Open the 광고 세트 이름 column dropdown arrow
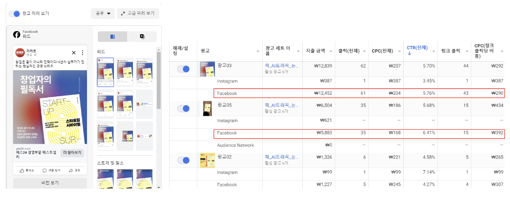Screen dimensions: 510x205 pos(298,51)
